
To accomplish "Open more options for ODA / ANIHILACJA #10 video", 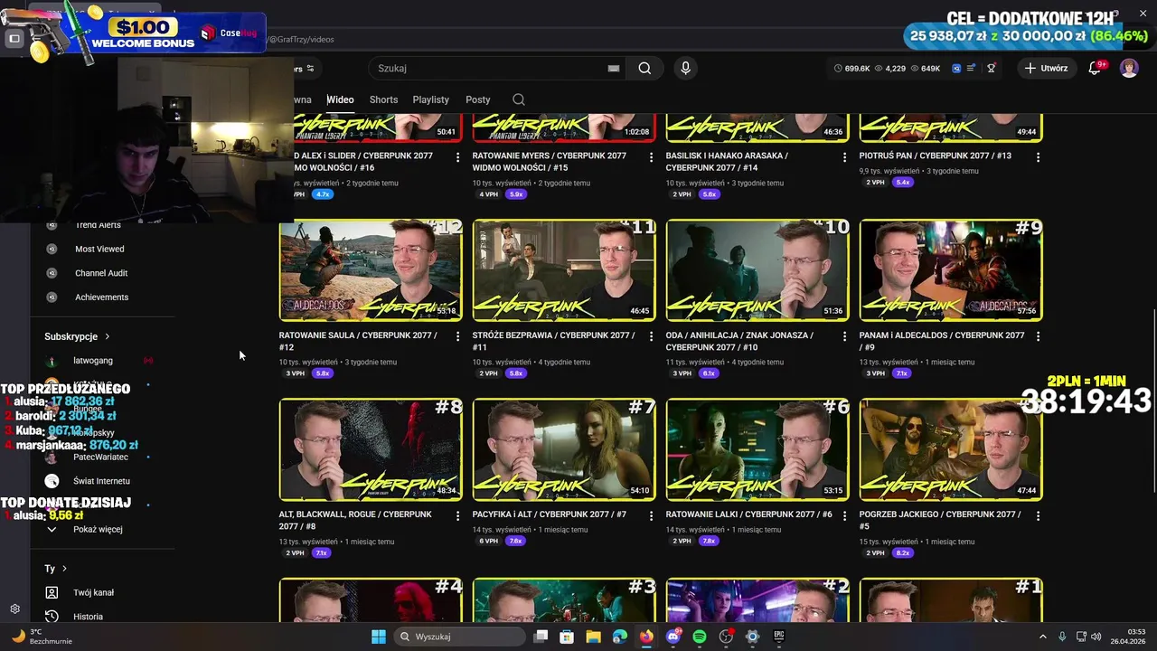I will tap(844, 336).
